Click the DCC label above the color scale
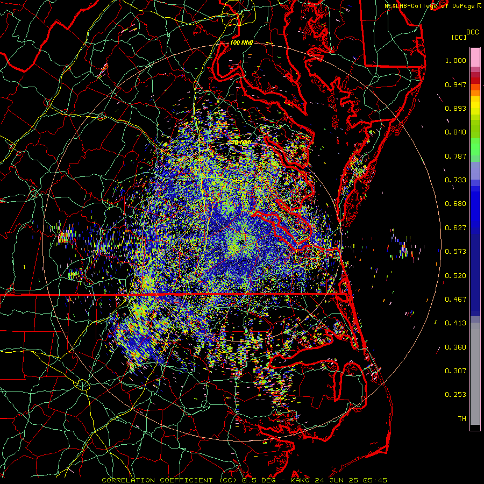The width and height of the screenshot is (484, 484). pyautogui.click(x=473, y=32)
